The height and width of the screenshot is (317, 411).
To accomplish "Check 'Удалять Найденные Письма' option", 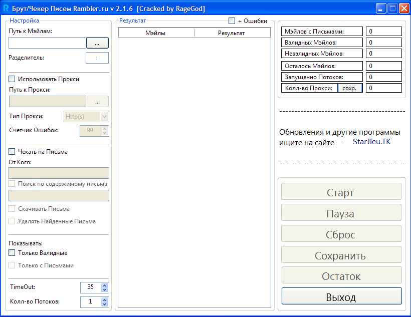I will click(12, 221).
